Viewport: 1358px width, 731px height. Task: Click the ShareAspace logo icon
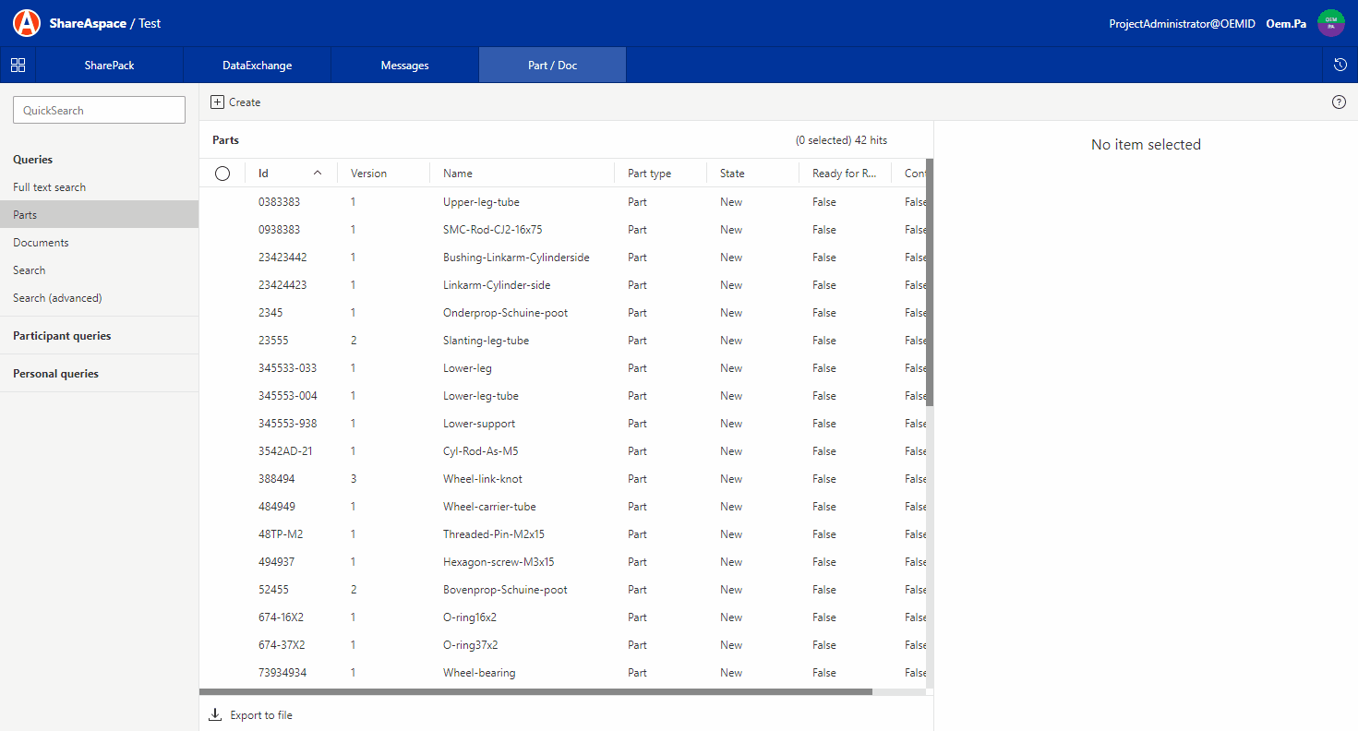(27, 23)
